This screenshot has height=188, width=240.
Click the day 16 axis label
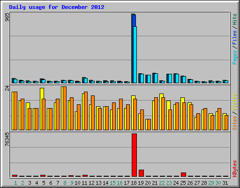click(x=120, y=183)
